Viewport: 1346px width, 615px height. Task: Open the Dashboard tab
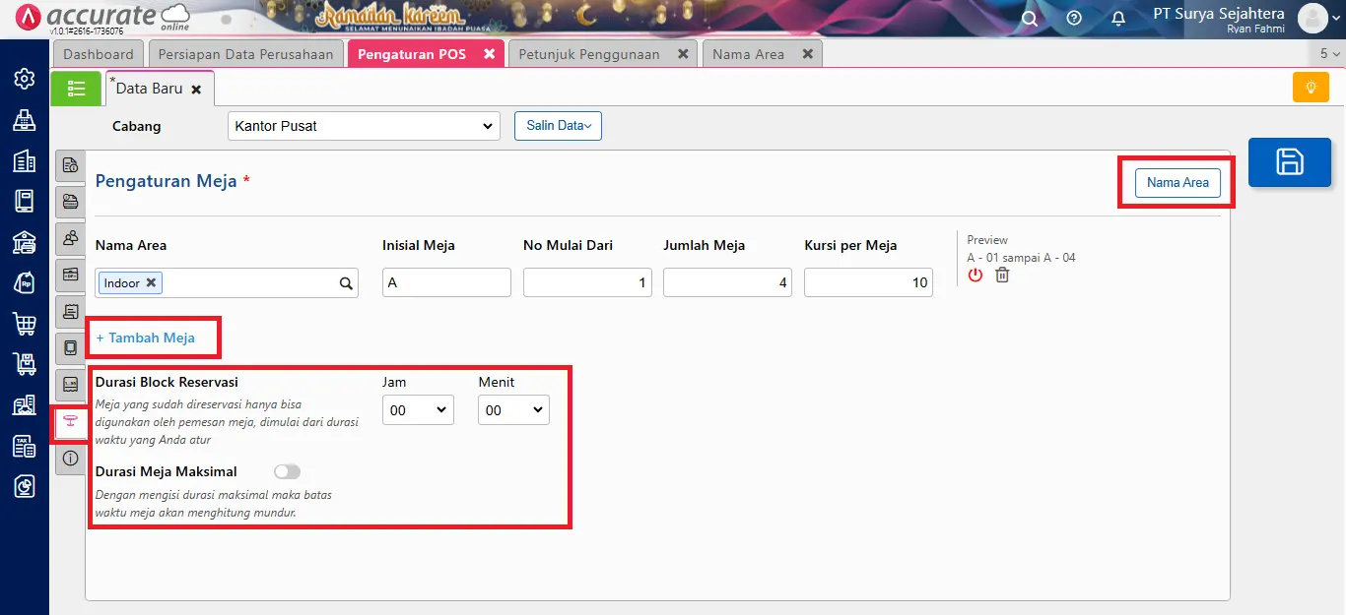coord(98,54)
